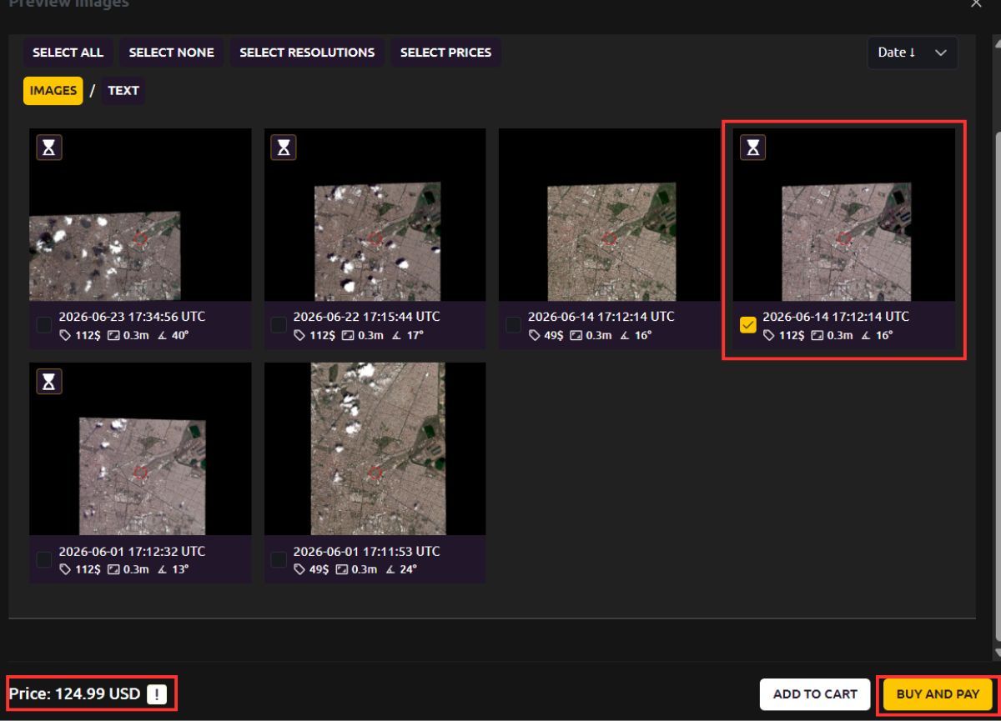Click the ADD TO CART button
This screenshot has width=1001, height=721.
[x=814, y=694]
